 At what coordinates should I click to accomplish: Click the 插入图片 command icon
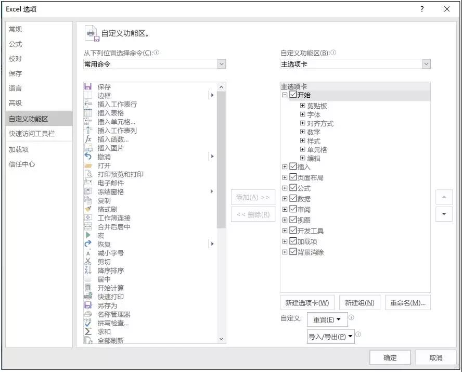click(87, 148)
